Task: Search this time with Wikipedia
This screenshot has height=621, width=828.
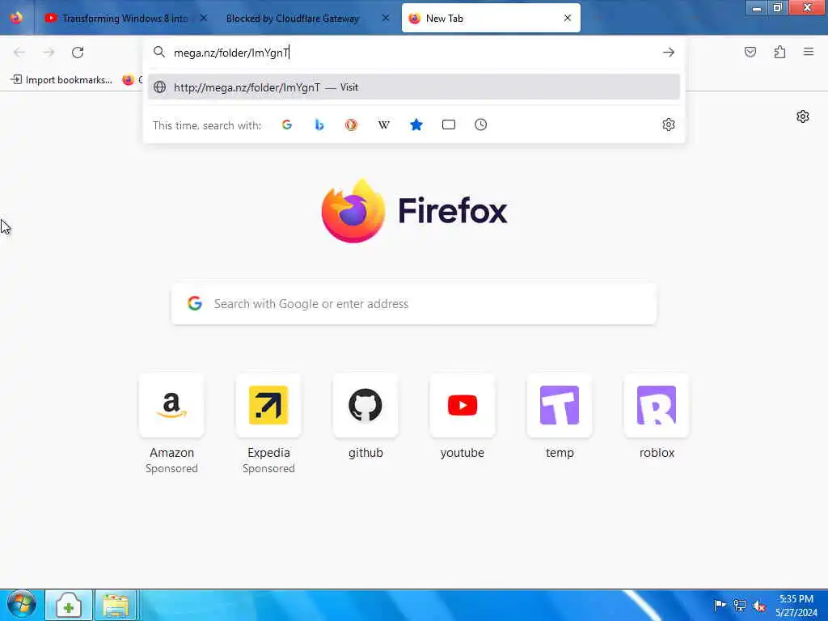Action: [x=384, y=125]
